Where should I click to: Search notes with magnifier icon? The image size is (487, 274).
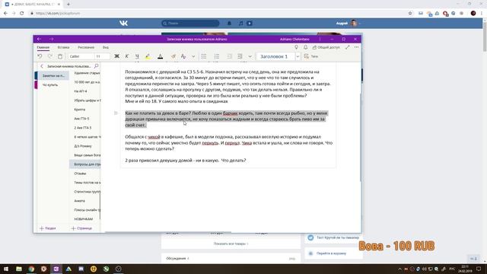click(x=97, y=66)
